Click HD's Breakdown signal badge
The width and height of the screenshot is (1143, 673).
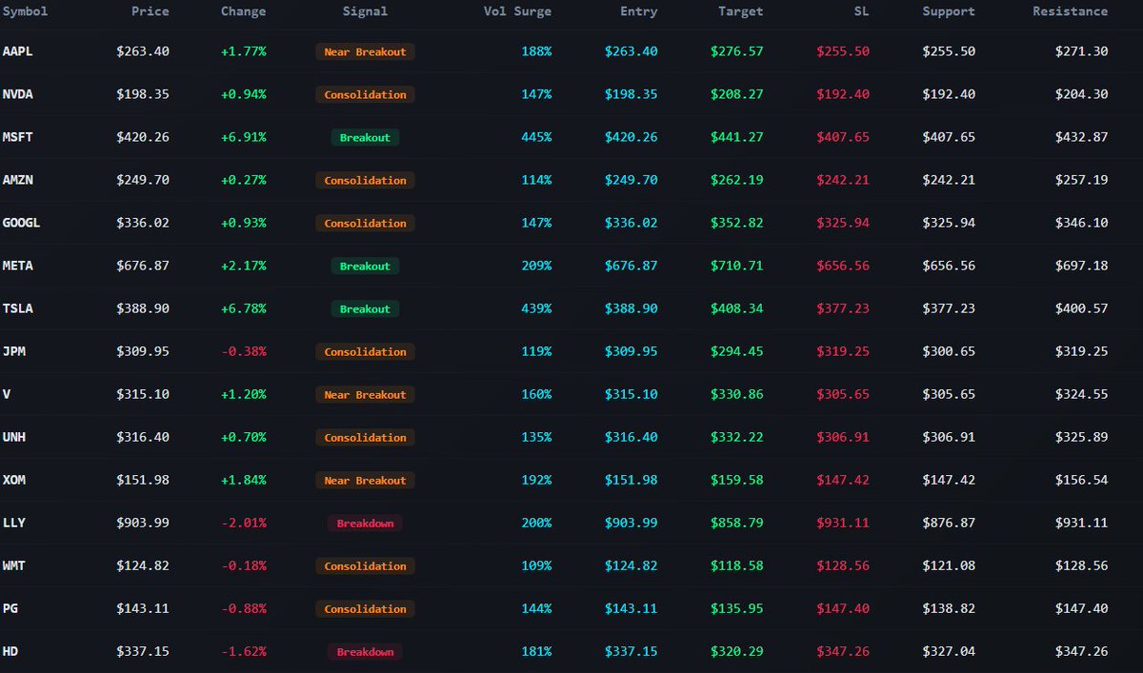point(365,651)
